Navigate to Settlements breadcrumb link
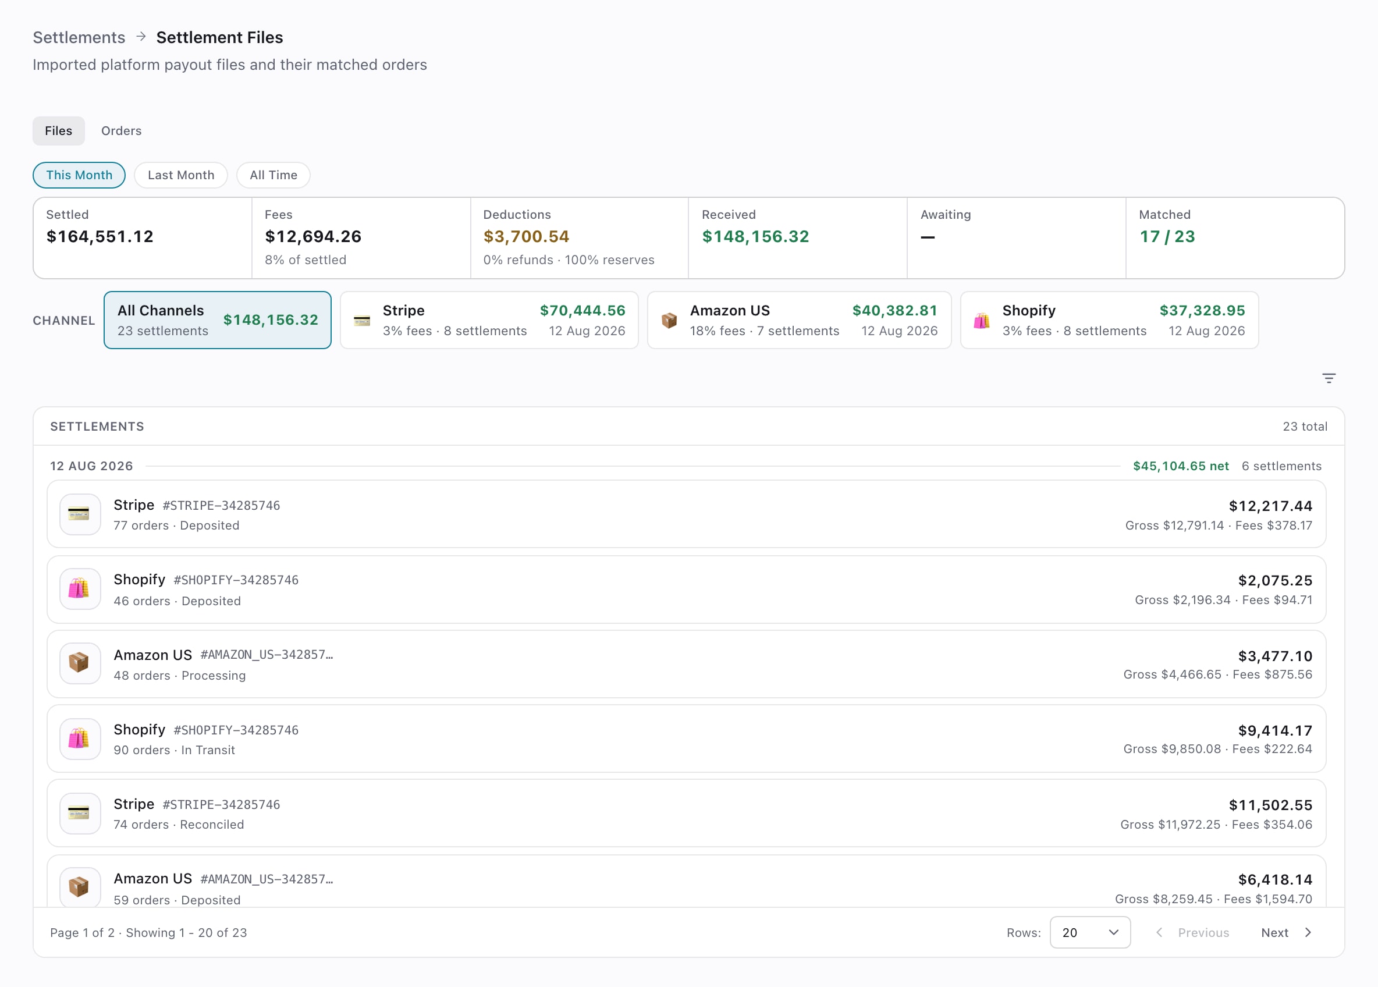1378x987 pixels. pyautogui.click(x=79, y=37)
